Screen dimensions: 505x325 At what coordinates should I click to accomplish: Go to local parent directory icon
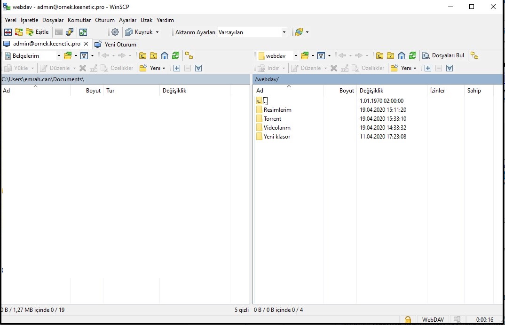(142, 55)
